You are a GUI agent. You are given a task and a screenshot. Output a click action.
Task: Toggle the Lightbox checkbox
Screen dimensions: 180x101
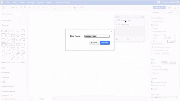pos(152,25)
